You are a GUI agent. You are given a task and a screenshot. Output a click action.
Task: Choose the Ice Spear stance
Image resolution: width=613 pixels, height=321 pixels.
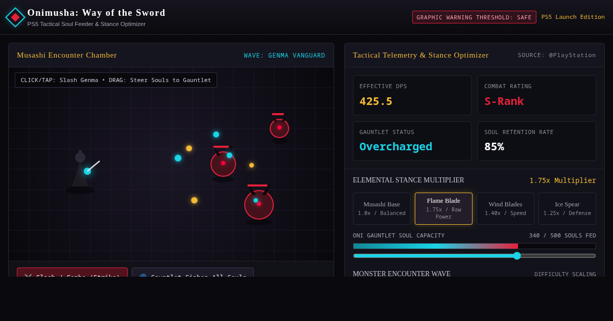click(x=567, y=208)
